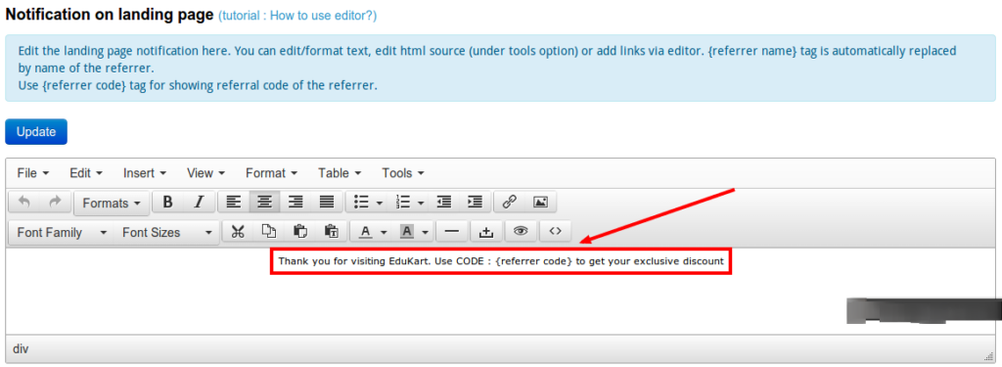Toggle Paste as text icon
Screen dimensions: 1002x367
click(x=331, y=231)
